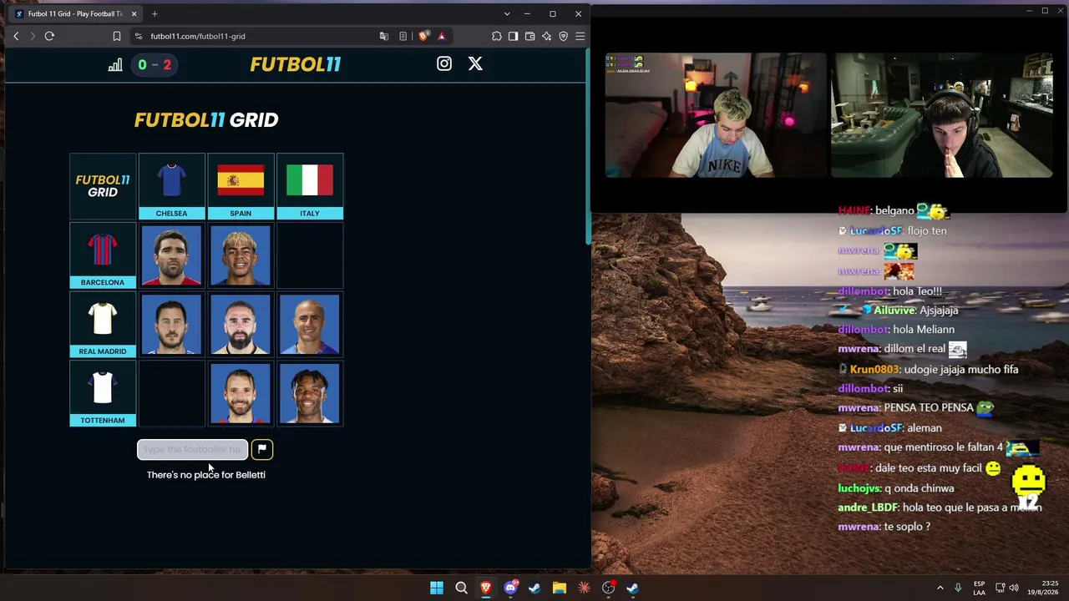Click chat message "dale teo esta muy facil"
This screenshot has width=1069, height=601.
(928, 468)
